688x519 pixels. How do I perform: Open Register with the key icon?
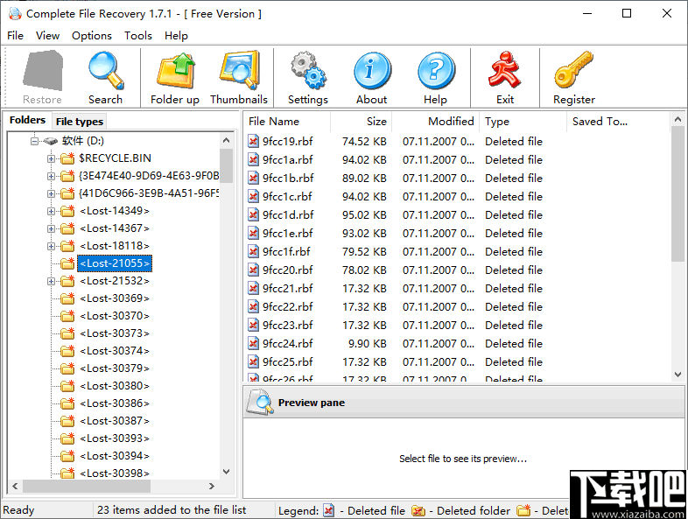[573, 69]
